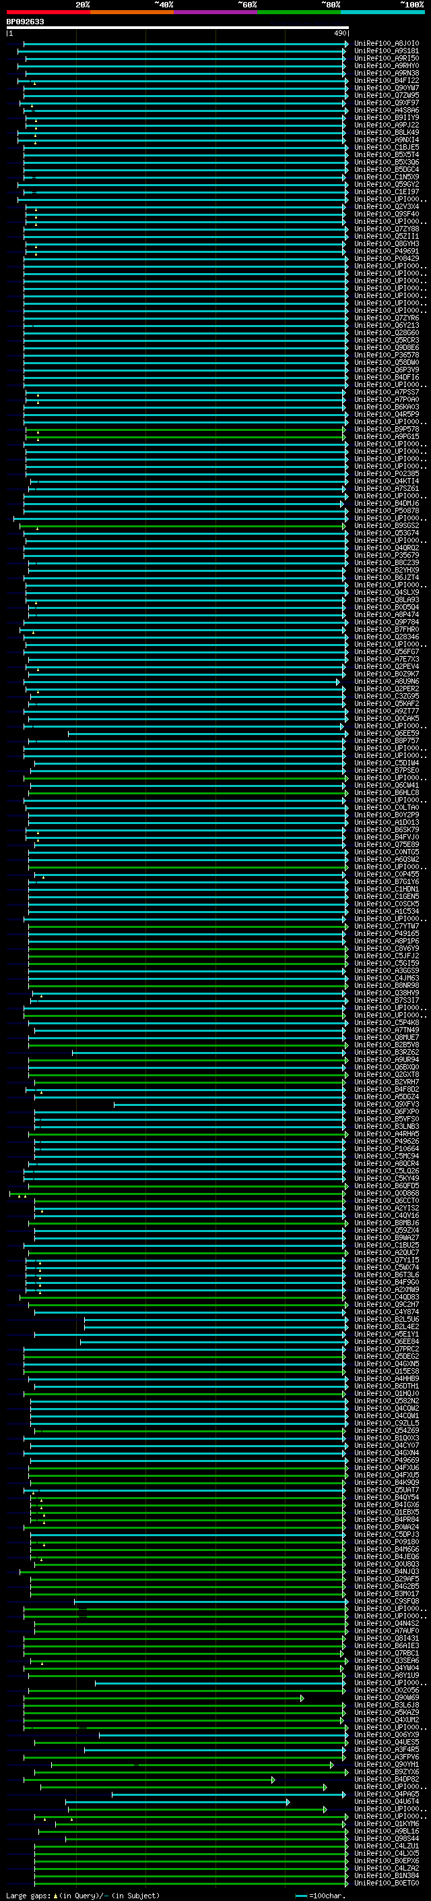
Task: Open hit UniRef100_C5MC94
Action: pos(387,1156)
